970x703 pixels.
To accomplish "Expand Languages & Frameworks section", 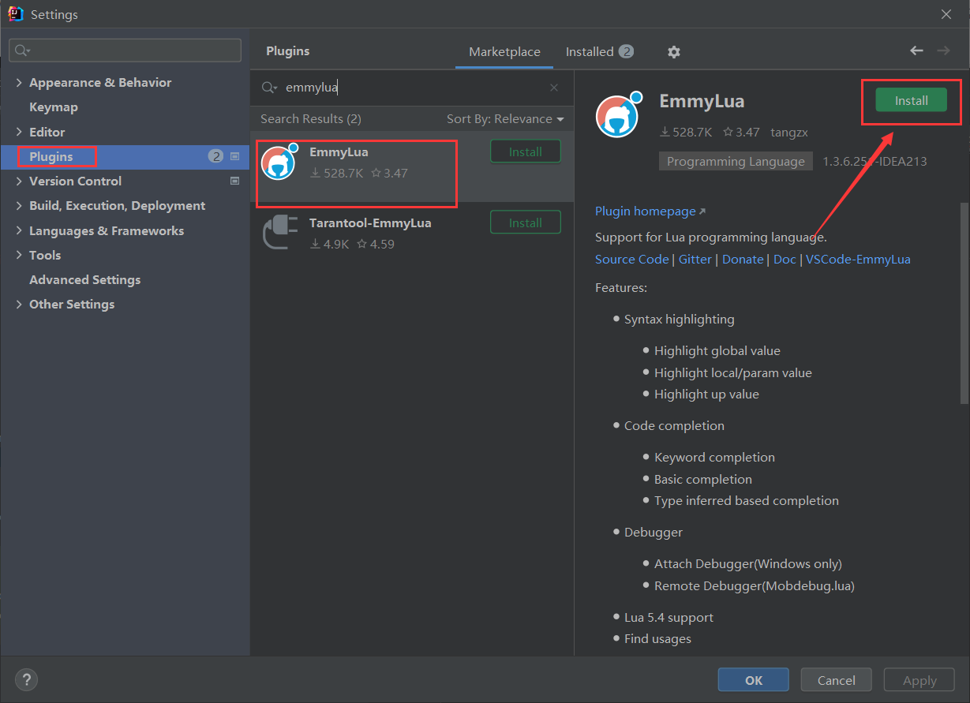I will tap(19, 231).
